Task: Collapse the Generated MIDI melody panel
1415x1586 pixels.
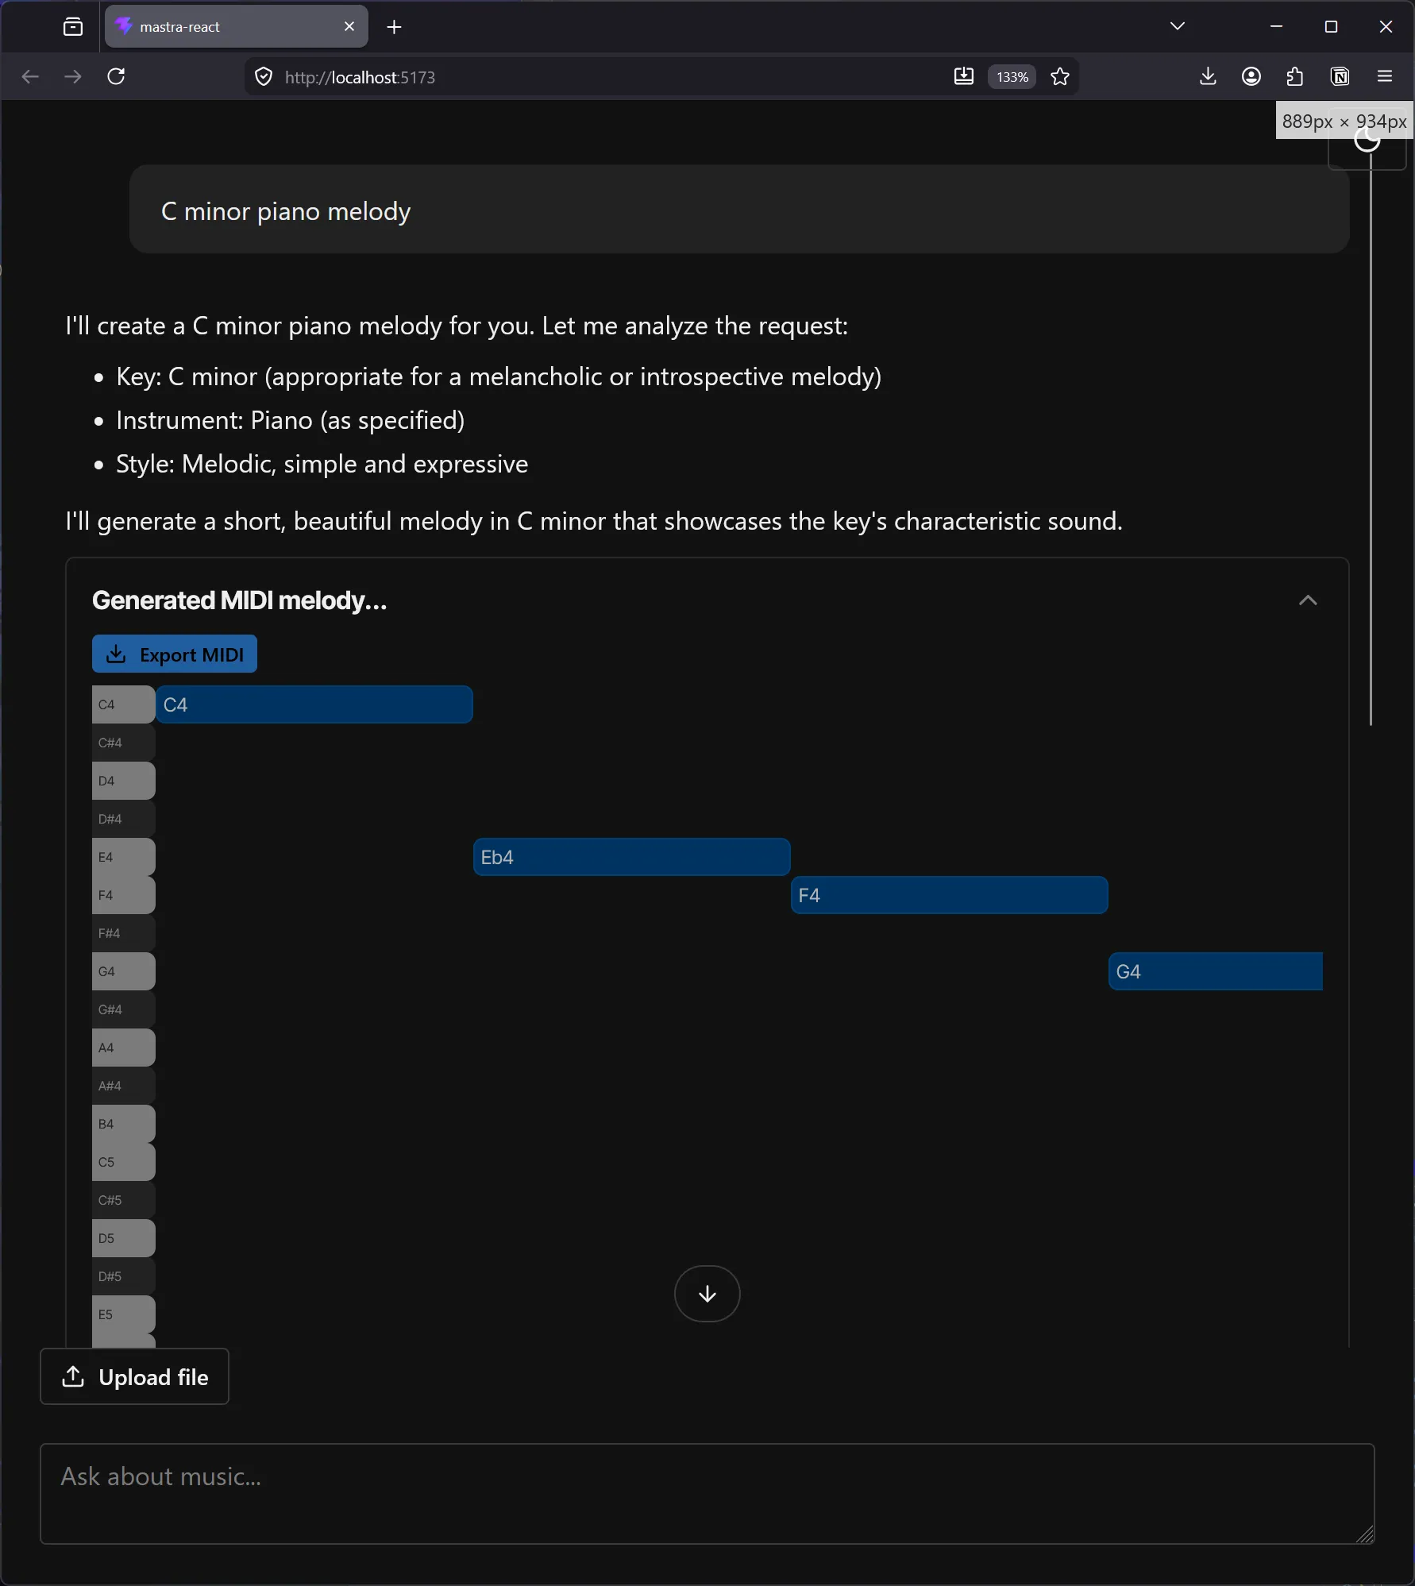Action: 1307,601
